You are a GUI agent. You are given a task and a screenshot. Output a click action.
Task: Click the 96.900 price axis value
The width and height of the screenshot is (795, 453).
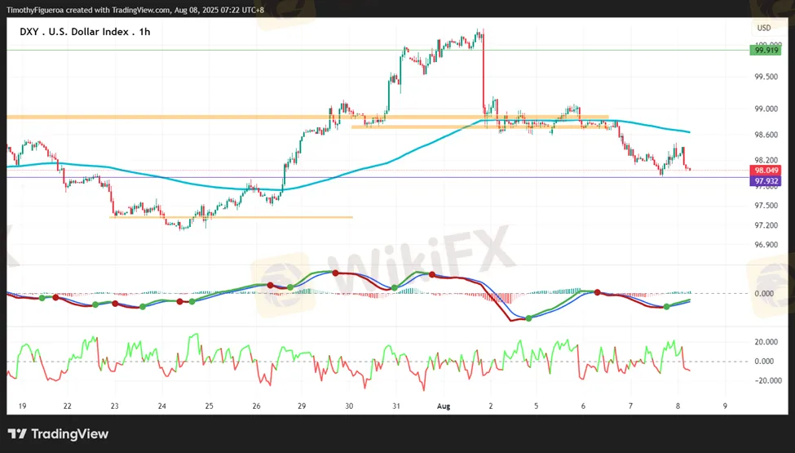766,245
